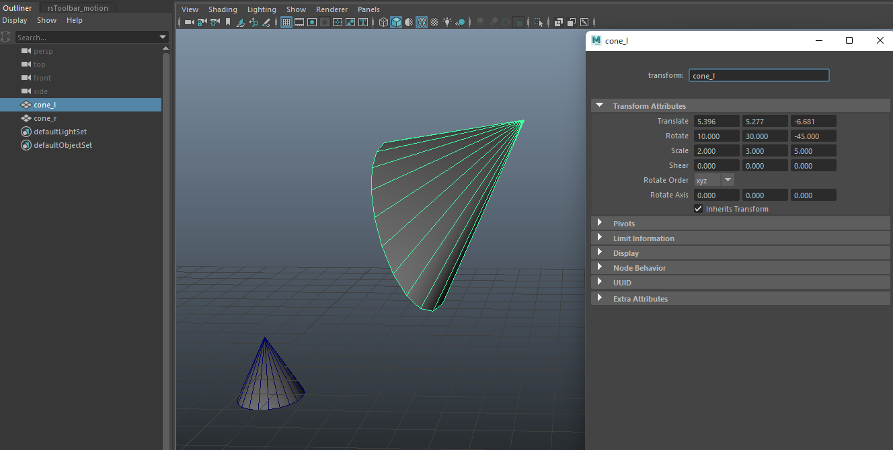
Task: Click the Use All Lights lightbulb icon
Action: 447,22
